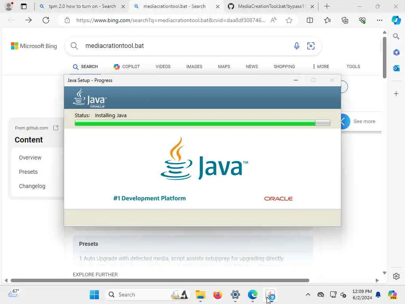This screenshot has width=405, height=304.
Task: Open the sidebar settings gear
Action: (x=396, y=276)
